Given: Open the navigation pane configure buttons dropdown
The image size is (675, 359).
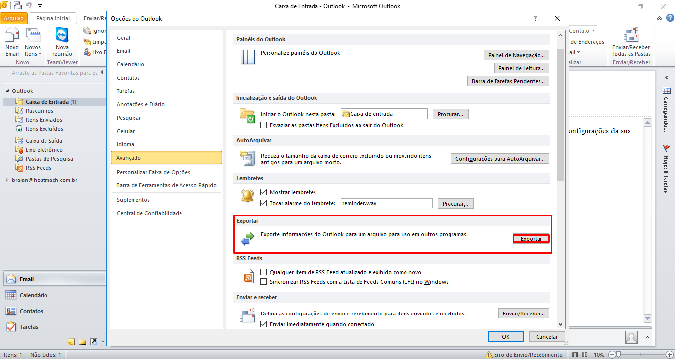Looking at the screenshot, I should 103,342.
